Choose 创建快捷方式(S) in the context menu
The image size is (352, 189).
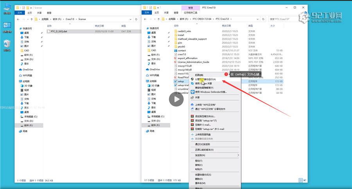point(203,175)
